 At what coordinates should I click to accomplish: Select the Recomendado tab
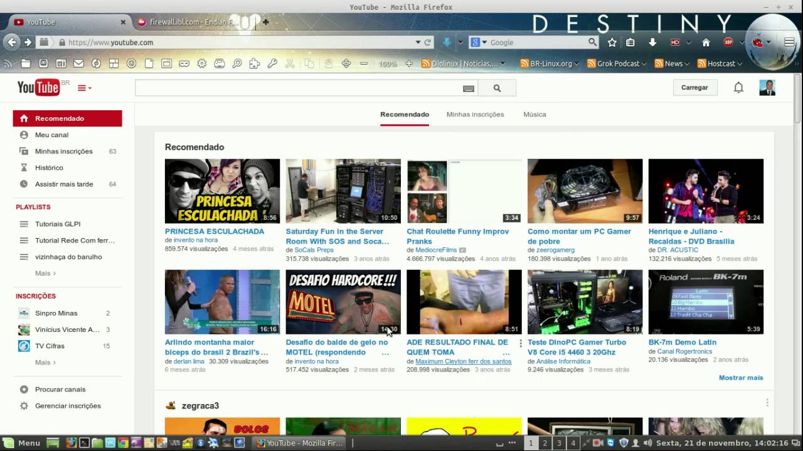pos(405,115)
